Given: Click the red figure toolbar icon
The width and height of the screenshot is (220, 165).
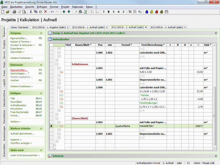Looking at the screenshot, I should 156,12.
